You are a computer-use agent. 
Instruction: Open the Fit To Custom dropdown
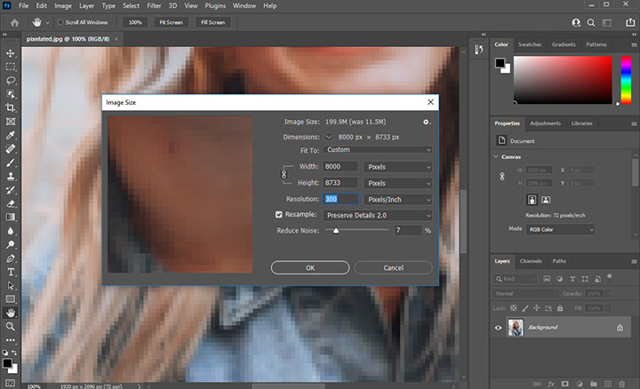click(378, 150)
